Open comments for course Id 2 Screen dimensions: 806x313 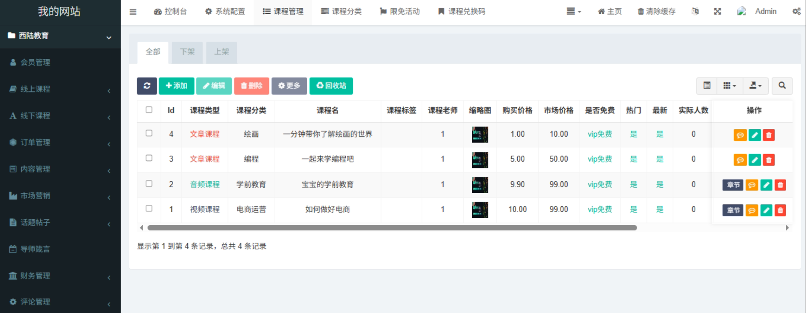751,185
